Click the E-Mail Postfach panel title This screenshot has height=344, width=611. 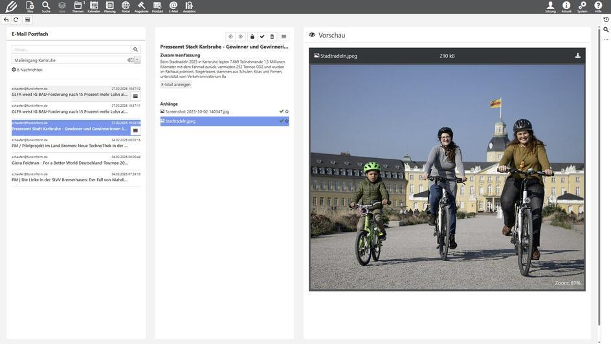coord(30,34)
